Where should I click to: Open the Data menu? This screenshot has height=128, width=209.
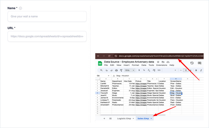[144, 65]
